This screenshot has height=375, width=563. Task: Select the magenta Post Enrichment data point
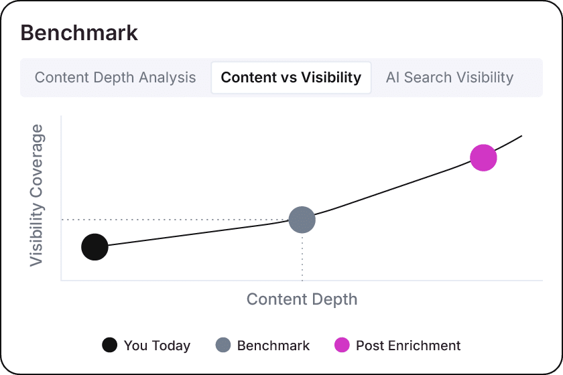tap(483, 157)
